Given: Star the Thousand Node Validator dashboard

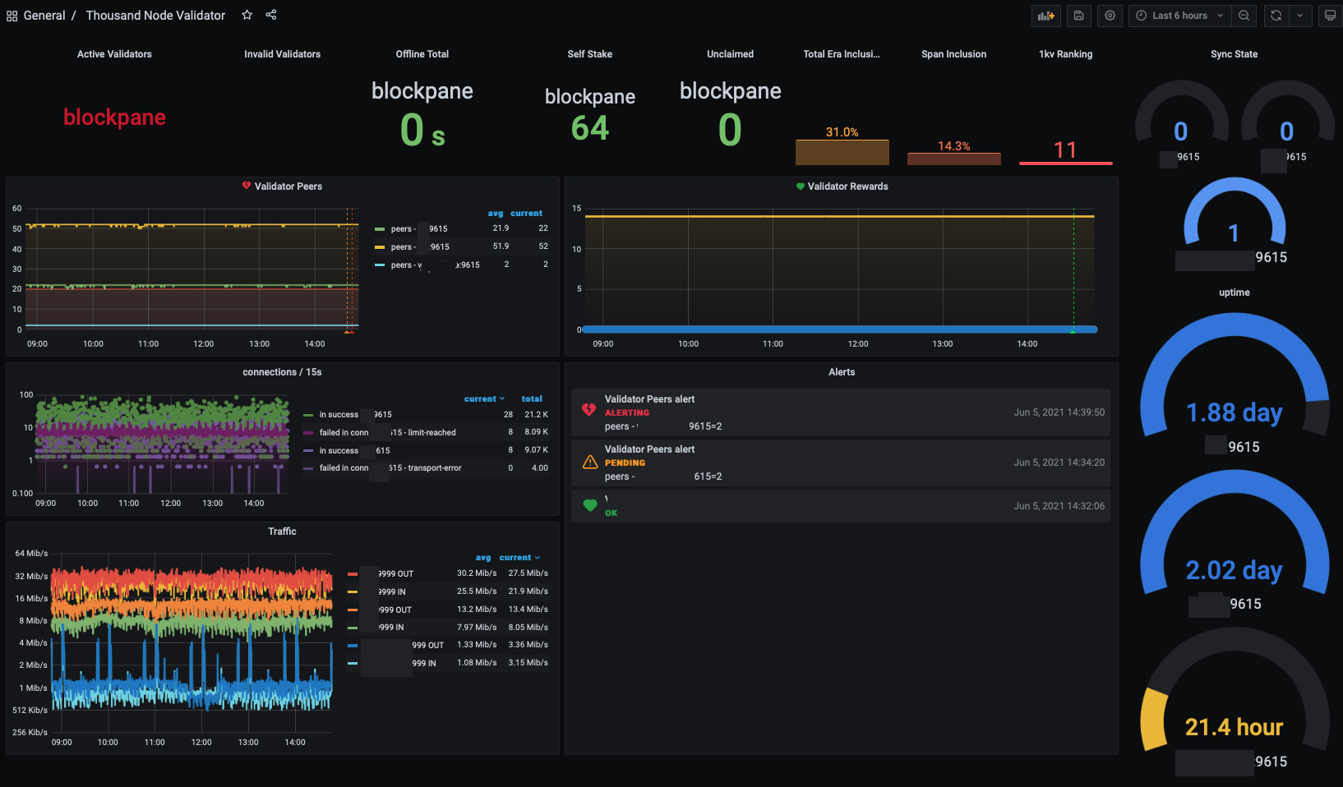Looking at the screenshot, I should [x=247, y=15].
